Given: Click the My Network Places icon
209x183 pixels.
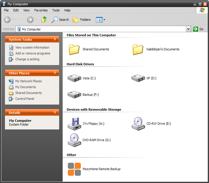Looking at the screenshot, I should click(11, 81).
